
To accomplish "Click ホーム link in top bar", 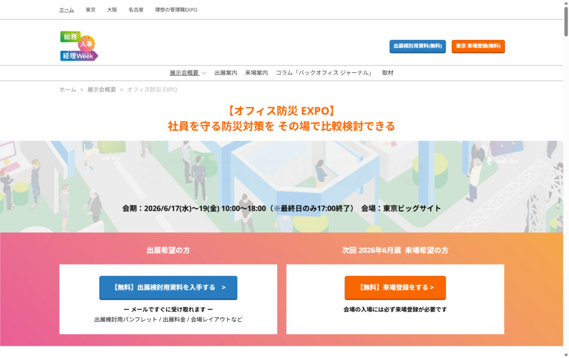I will (67, 10).
